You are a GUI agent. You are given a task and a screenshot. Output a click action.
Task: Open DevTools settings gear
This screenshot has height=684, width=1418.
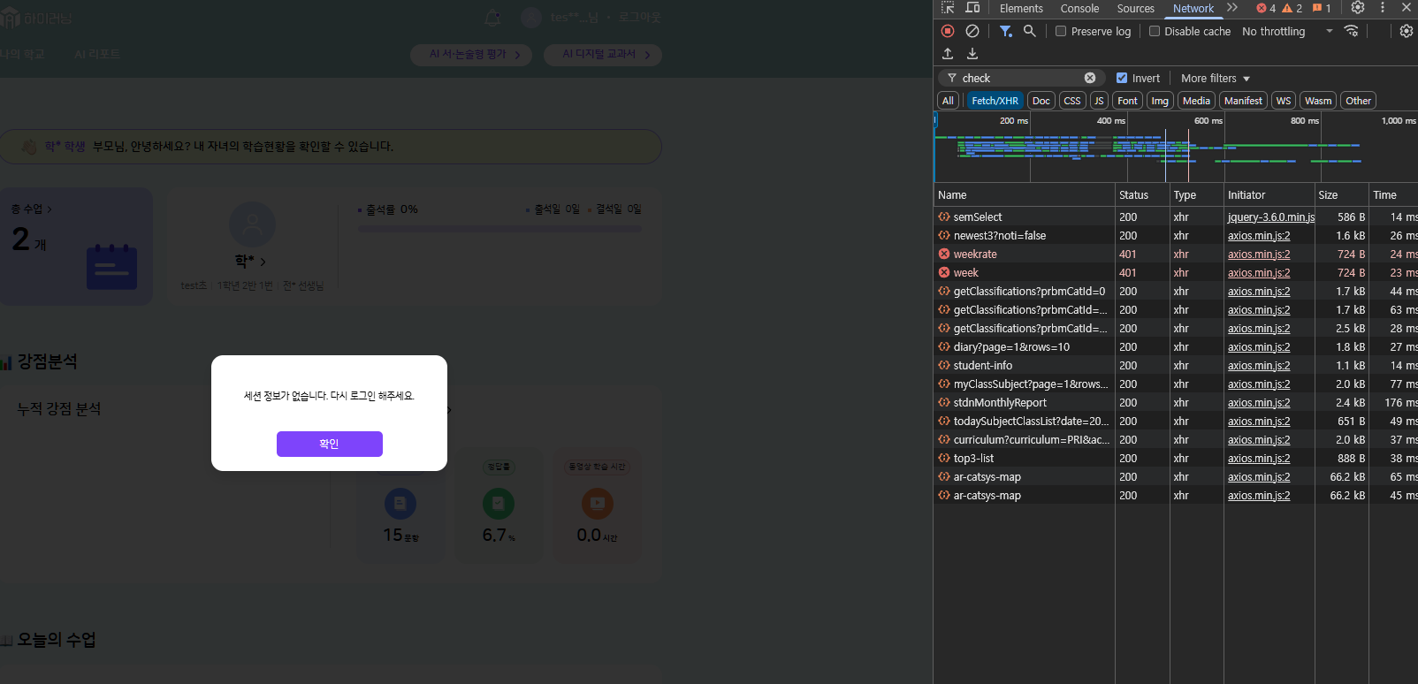(x=1358, y=8)
